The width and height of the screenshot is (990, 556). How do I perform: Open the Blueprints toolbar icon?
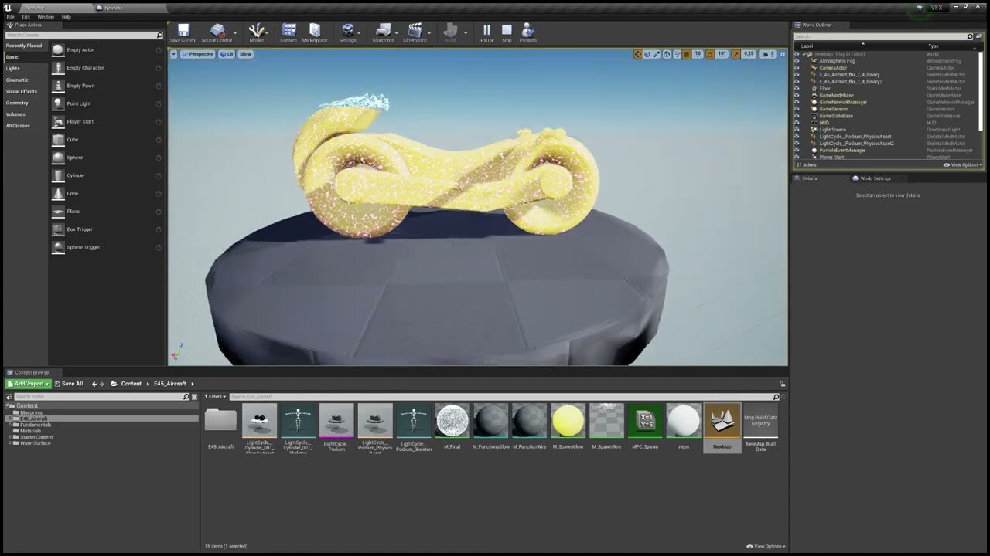(x=384, y=32)
